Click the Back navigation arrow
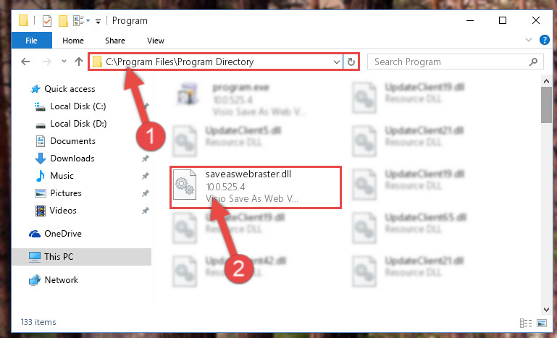Viewport: 557px width, 338px height. click(x=25, y=62)
